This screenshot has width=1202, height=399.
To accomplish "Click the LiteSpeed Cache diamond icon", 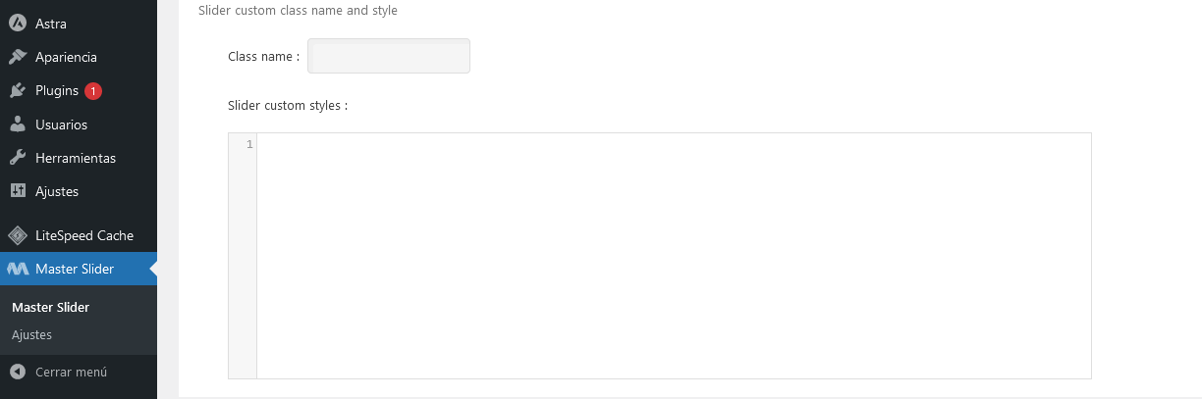I will pos(17,235).
